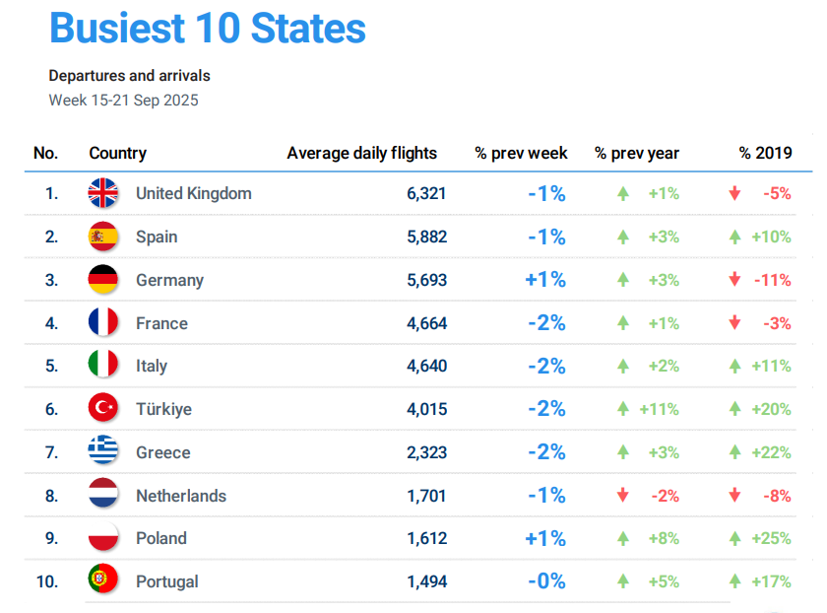Image resolution: width=827 pixels, height=613 pixels.
Task: Click the green up arrow for Türkiye 2019 change
Action: [x=734, y=409]
